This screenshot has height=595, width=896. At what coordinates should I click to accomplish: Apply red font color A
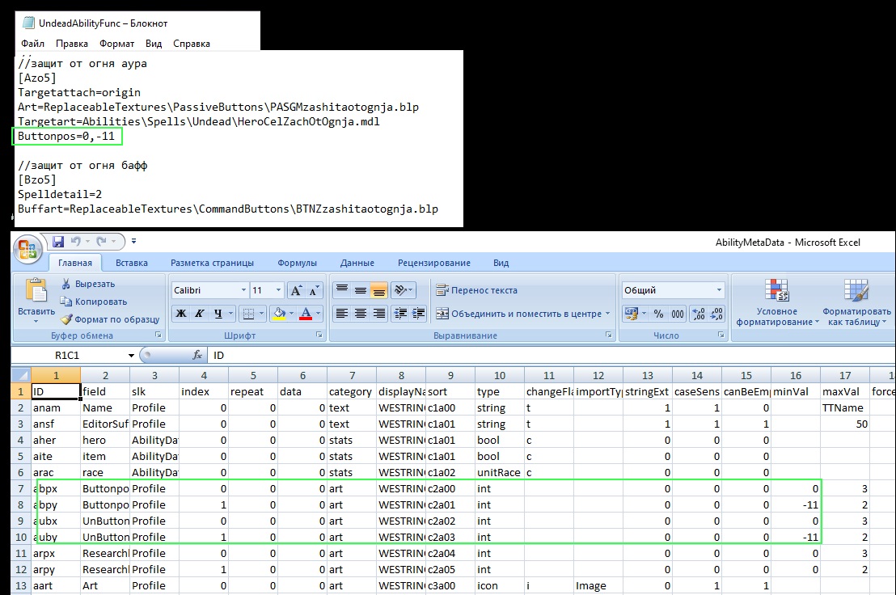[305, 313]
